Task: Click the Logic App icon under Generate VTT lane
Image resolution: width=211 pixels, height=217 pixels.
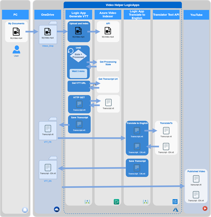Action: pos(87,202)
